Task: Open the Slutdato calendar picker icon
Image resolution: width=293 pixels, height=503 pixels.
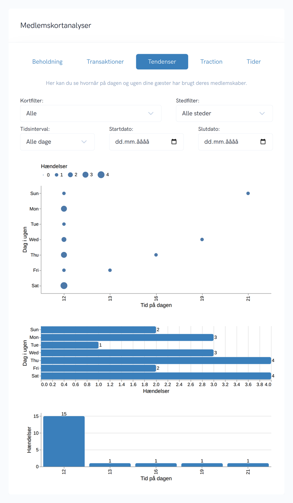Action: (263, 142)
